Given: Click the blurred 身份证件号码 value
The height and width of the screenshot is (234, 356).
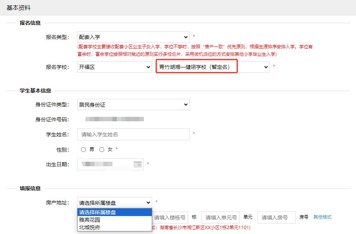Looking at the screenshot, I should tap(114, 119).
